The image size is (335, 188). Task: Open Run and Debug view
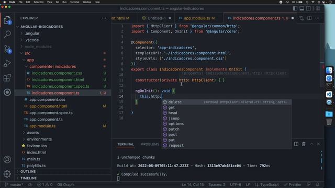[7, 63]
